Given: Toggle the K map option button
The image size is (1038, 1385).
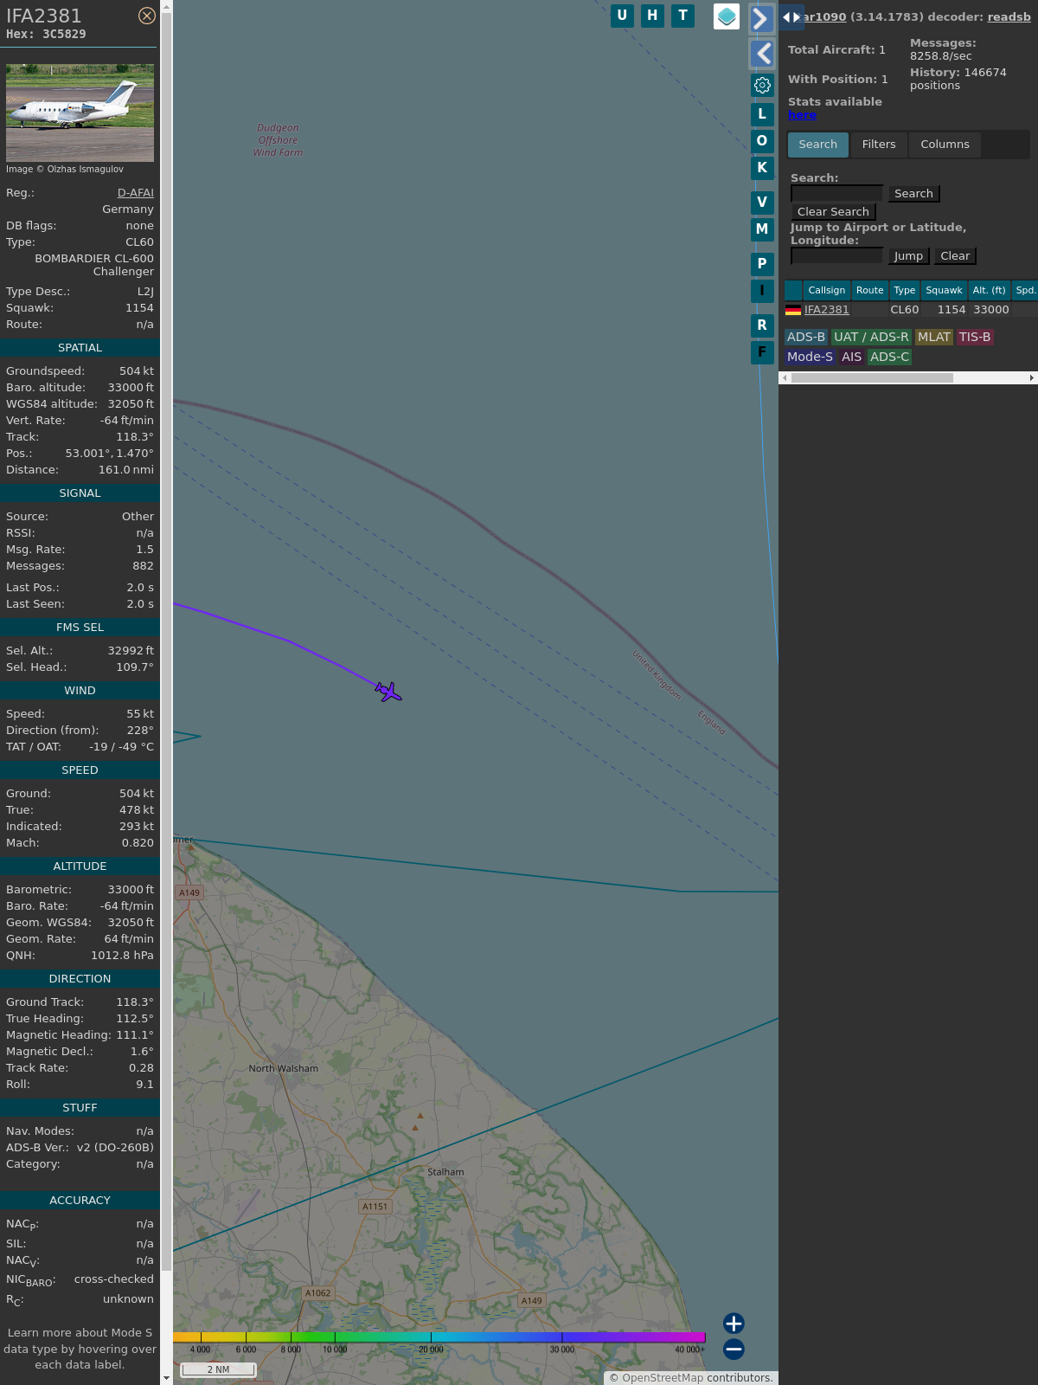Looking at the screenshot, I should point(762,168).
